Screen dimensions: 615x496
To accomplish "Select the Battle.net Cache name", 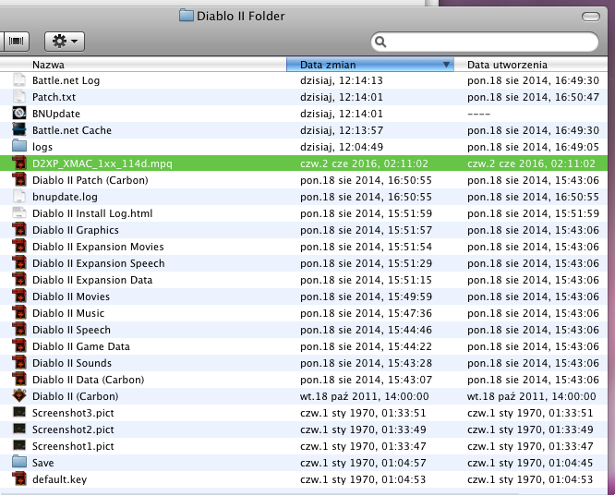I will [x=72, y=130].
